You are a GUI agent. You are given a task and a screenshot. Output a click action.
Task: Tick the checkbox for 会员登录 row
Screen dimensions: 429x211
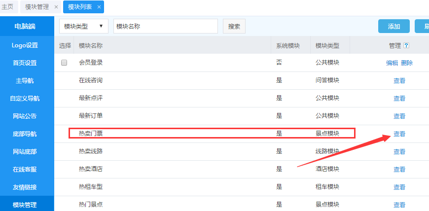tap(64, 63)
